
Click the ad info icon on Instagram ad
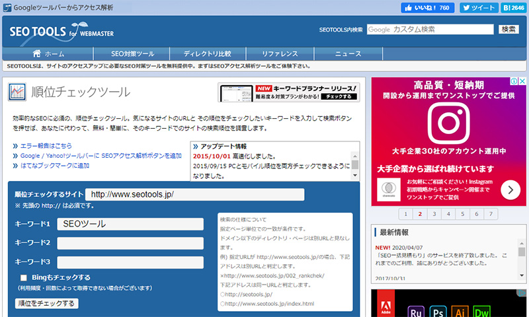514,81
